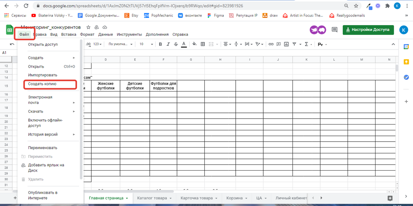Image resolution: width=413 pixels, height=206 pixels.
Task: Open Google Keep in side panel
Action: pos(406,62)
